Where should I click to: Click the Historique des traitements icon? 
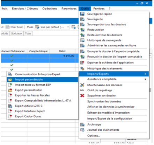tap(82, 69)
